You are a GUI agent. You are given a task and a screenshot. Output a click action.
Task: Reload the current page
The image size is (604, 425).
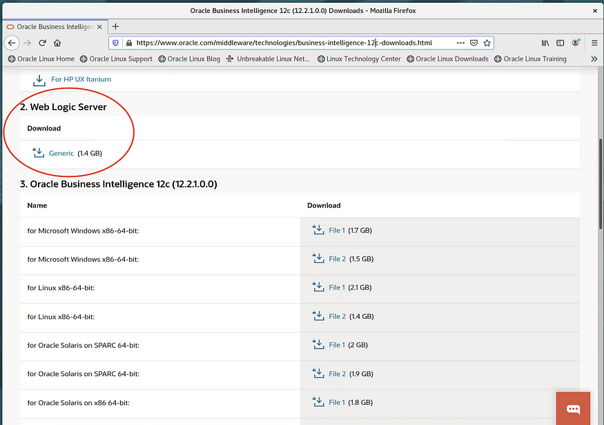pyautogui.click(x=42, y=43)
